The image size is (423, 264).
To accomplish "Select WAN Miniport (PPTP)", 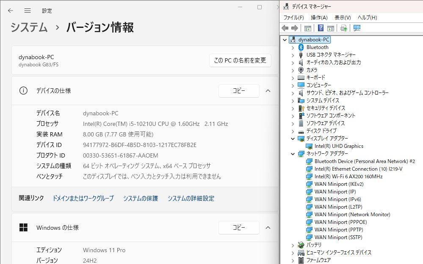I will (x=339, y=230).
